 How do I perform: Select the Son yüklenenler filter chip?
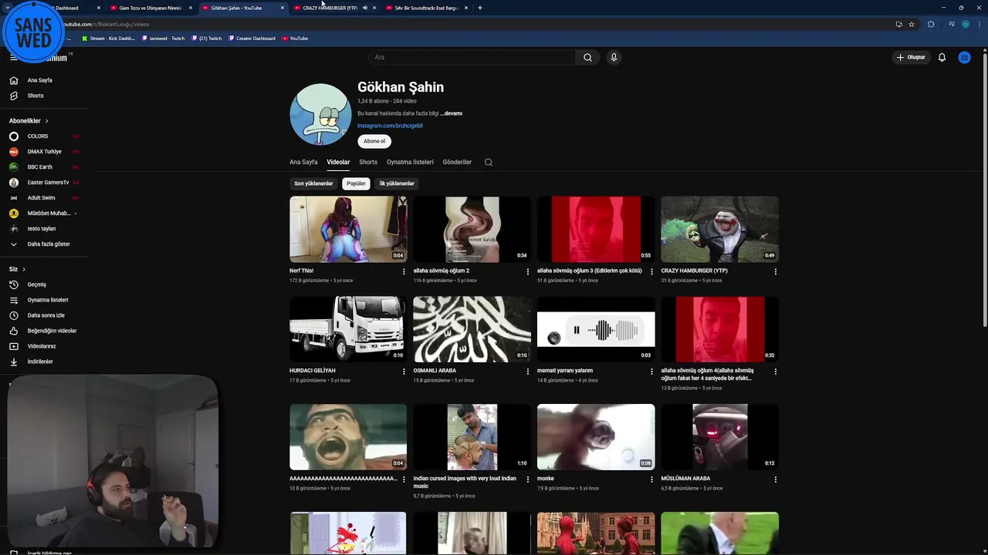[x=313, y=183]
